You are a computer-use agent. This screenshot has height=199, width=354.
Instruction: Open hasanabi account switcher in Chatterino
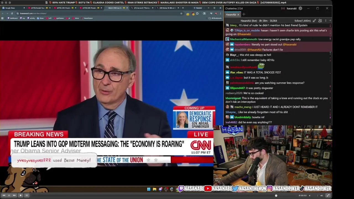[291, 8]
